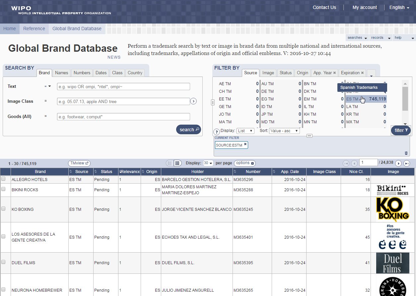Open the KO BOXING logo thumbnail
The height and width of the screenshot is (296, 416).
point(393,209)
